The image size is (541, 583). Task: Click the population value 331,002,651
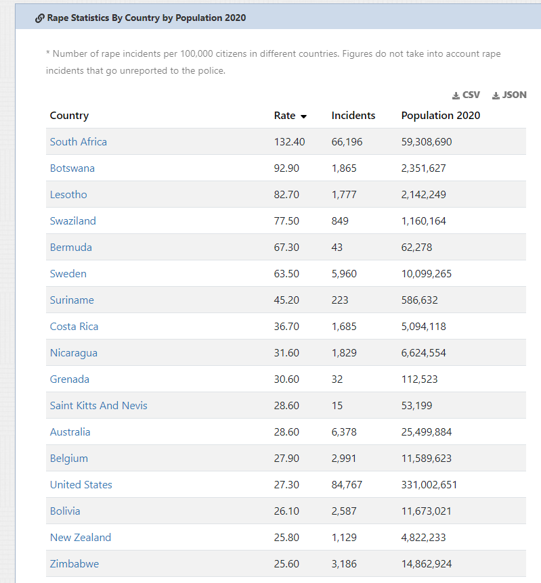(x=429, y=485)
